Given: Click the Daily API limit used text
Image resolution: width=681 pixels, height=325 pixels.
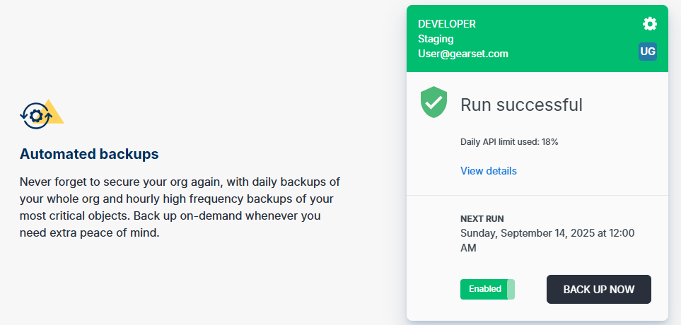Looking at the screenshot, I should pos(509,142).
